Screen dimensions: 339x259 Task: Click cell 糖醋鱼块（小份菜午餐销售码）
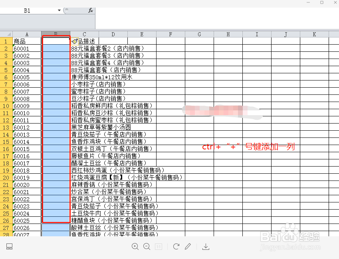(x=112, y=220)
